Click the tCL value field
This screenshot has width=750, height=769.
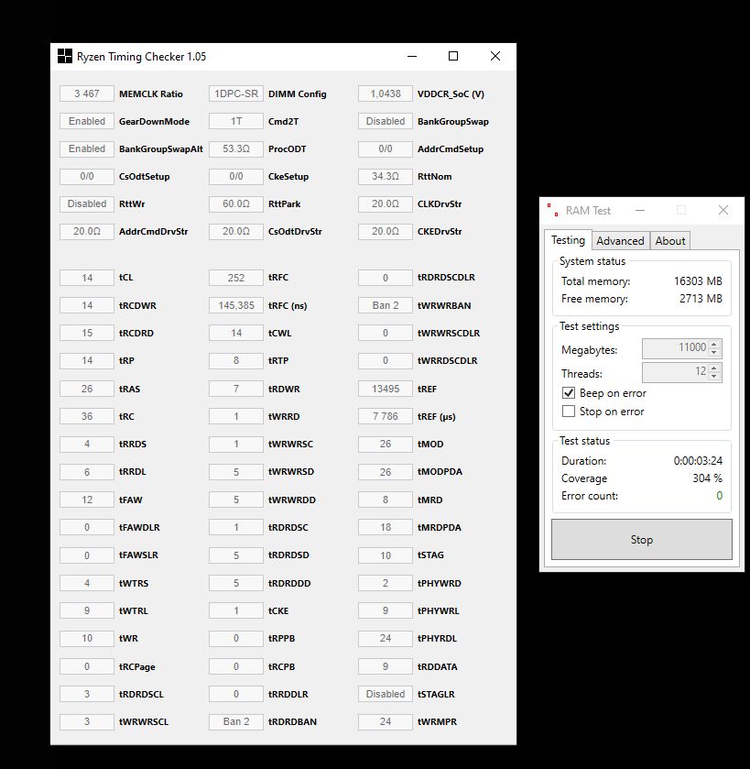point(87,278)
